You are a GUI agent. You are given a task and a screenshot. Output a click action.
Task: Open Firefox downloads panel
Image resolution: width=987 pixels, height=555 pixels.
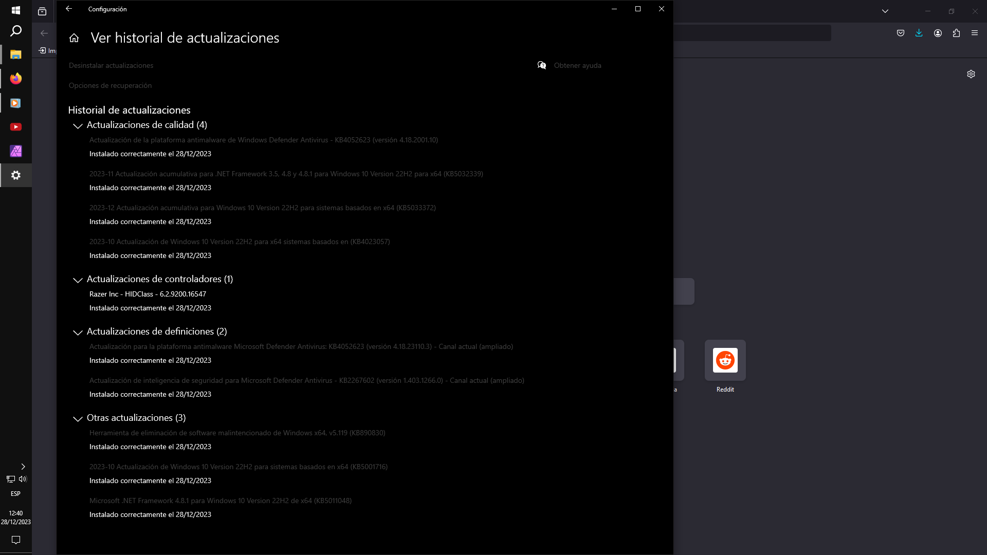[x=919, y=33]
